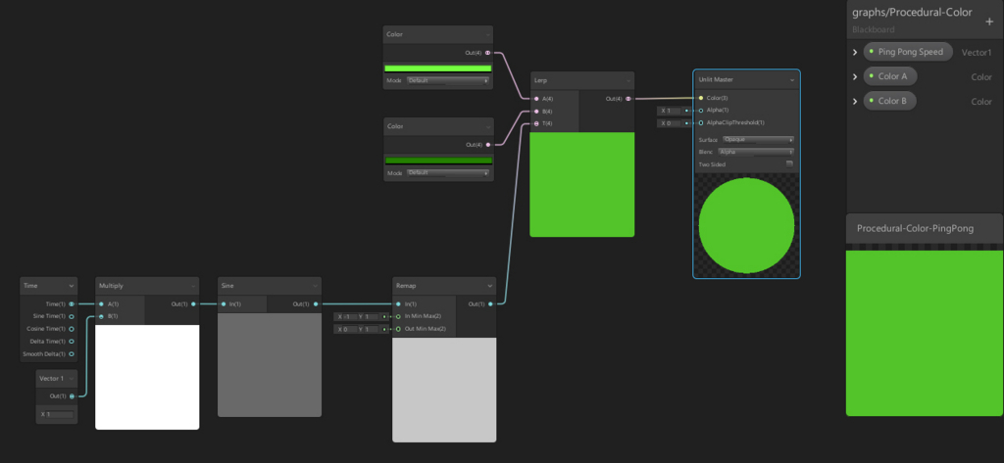This screenshot has height=463, width=1004.
Task: Select the Ping Pong Speed property pill
Action: tap(908, 52)
